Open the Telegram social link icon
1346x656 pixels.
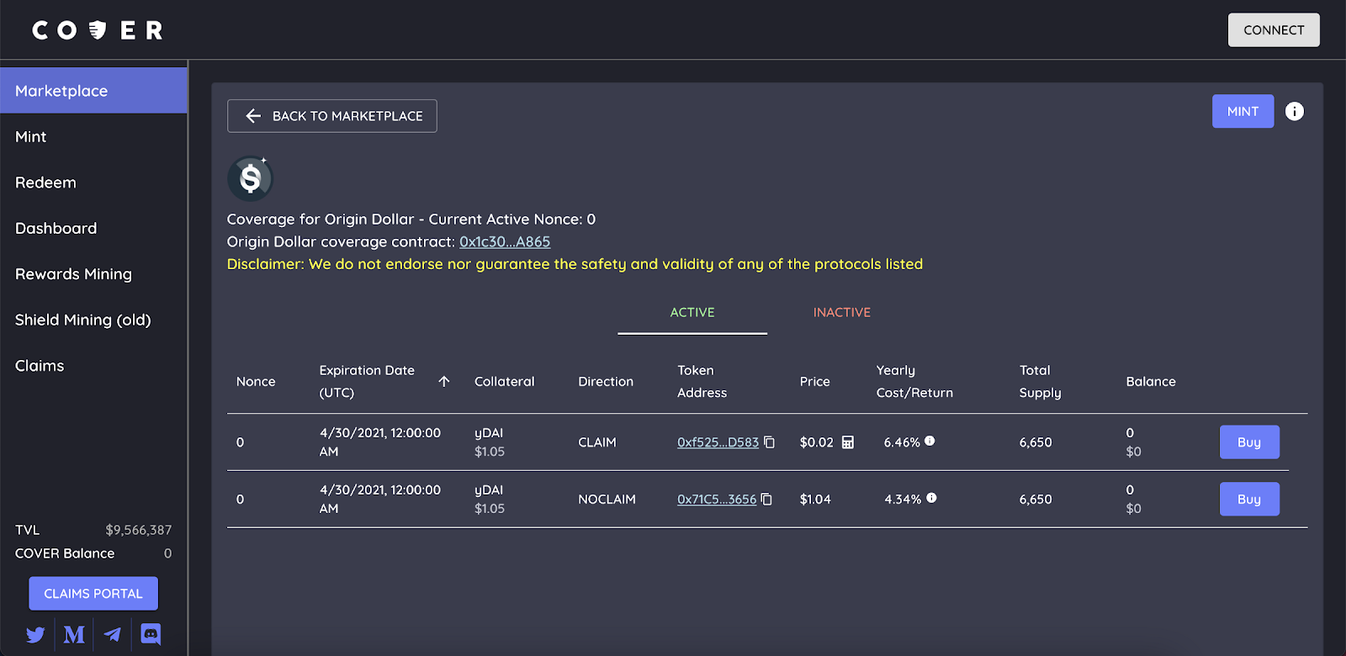pyautogui.click(x=113, y=634)
